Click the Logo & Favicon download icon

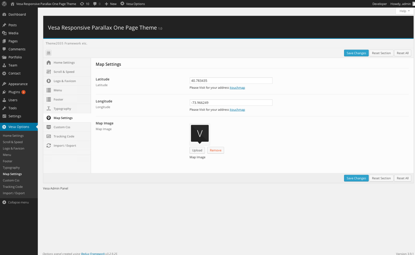point(49,81)
